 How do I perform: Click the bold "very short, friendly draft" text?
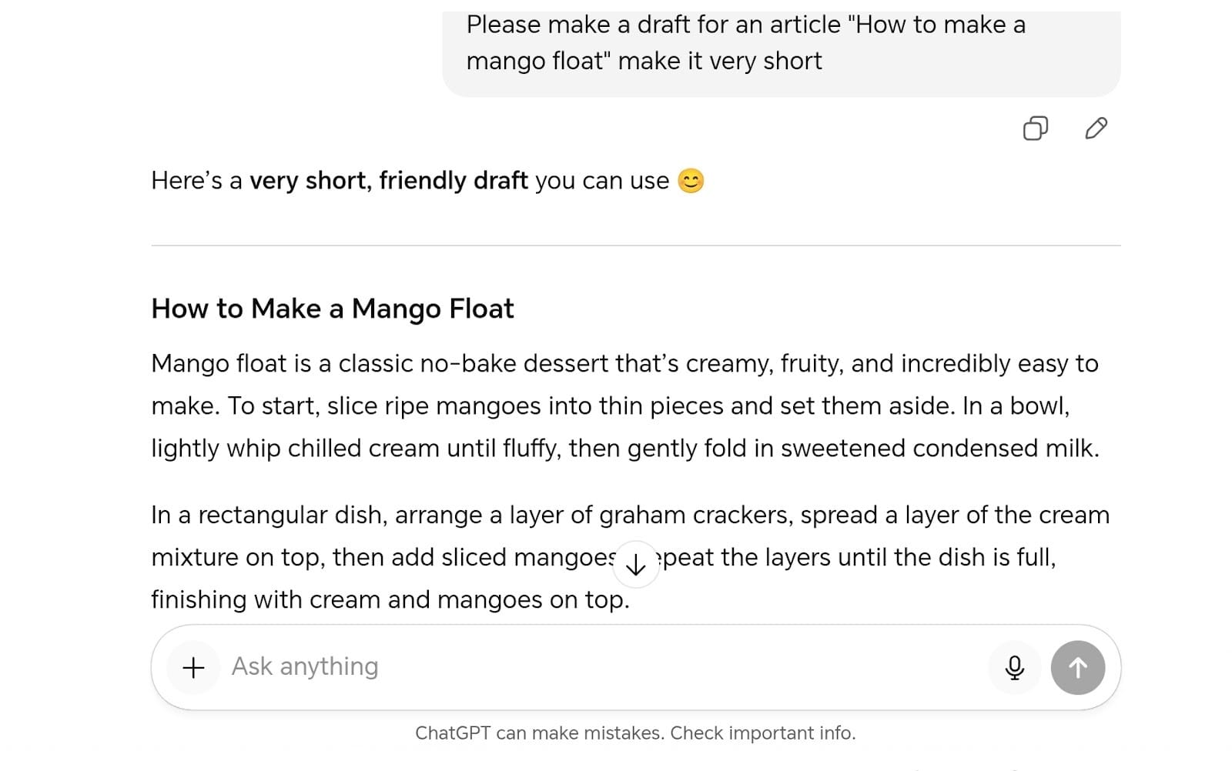tap(388, 181)
